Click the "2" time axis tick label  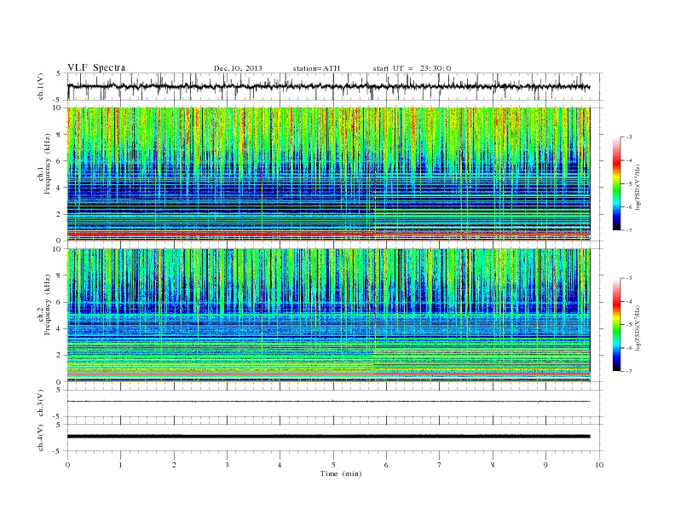[x=174, y=465]
